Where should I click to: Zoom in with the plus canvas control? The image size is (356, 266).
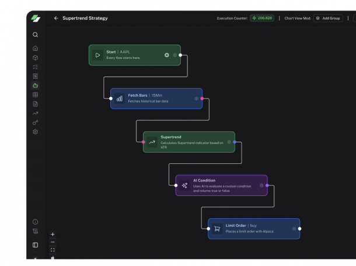pyautogui.click(x=53, y=235)
